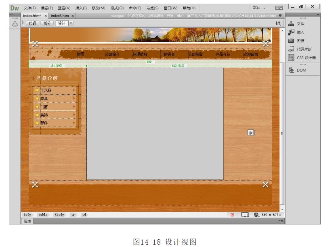The height and width of the screenshot is (247, 336).
Task: Select the body tag in tag selector
Action: (27, 215)
